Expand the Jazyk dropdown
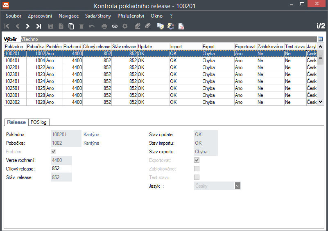 point(238,186)
